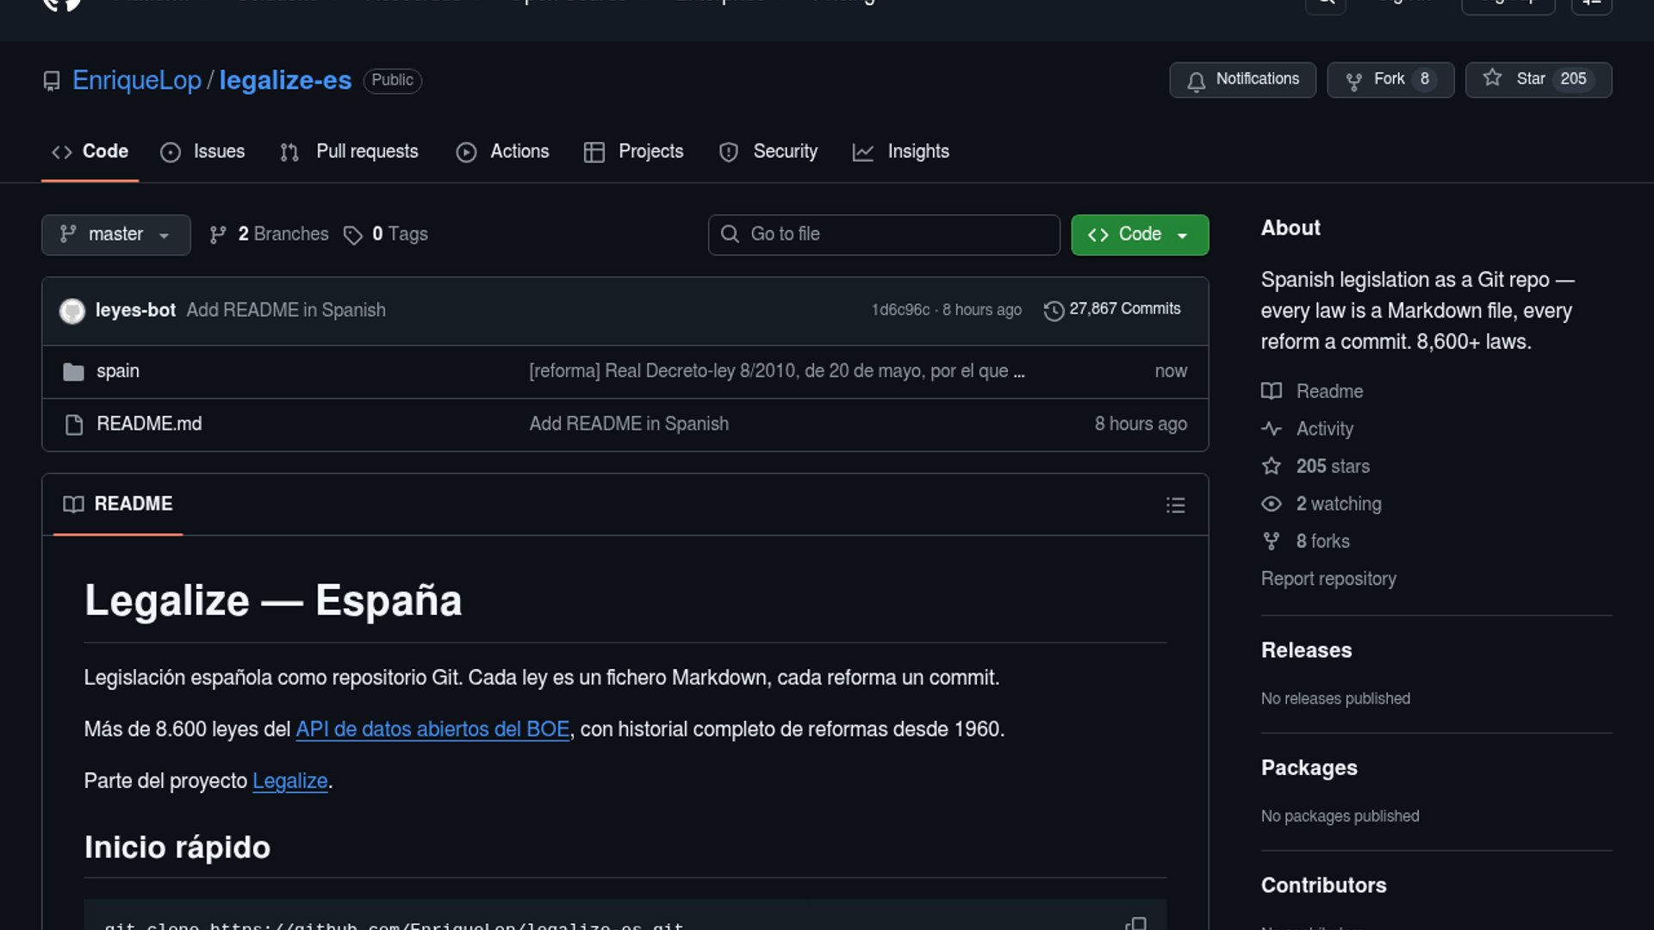
Task: View 2 Branches link
Action: [270, 234]
